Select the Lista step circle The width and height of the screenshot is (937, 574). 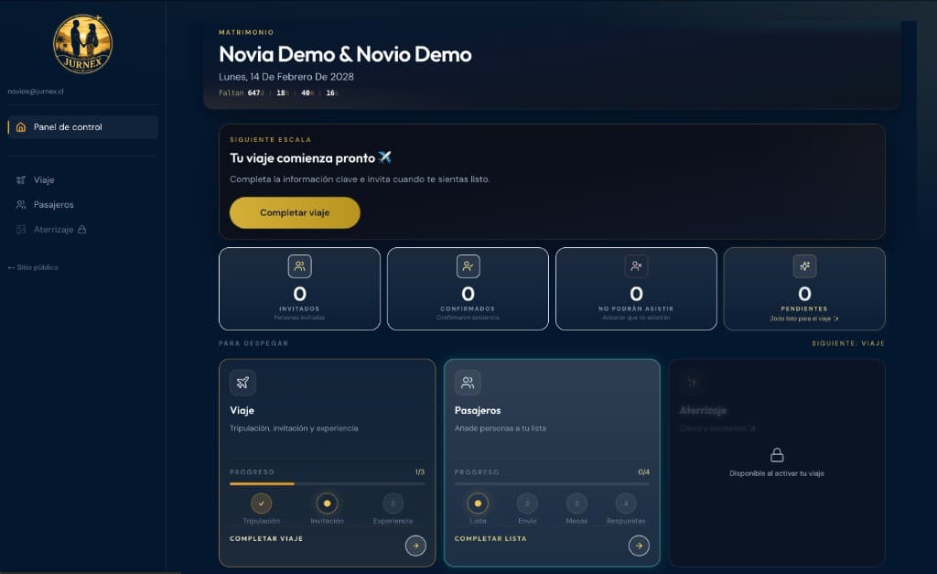(x=478, y=504)
